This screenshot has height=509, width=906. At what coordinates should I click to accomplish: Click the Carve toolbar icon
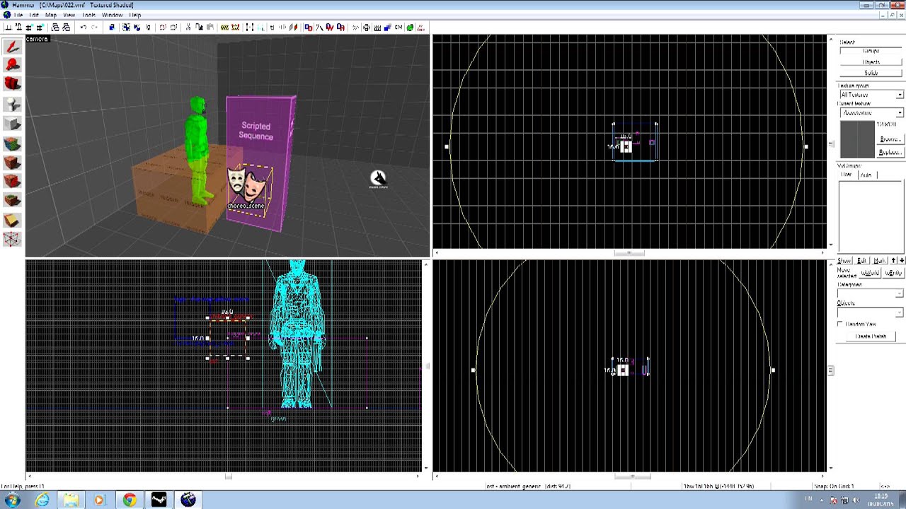tap(113, 28)
